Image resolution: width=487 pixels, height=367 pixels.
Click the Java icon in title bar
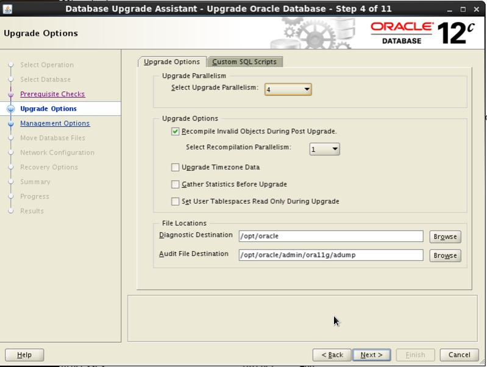pos(7,9)
